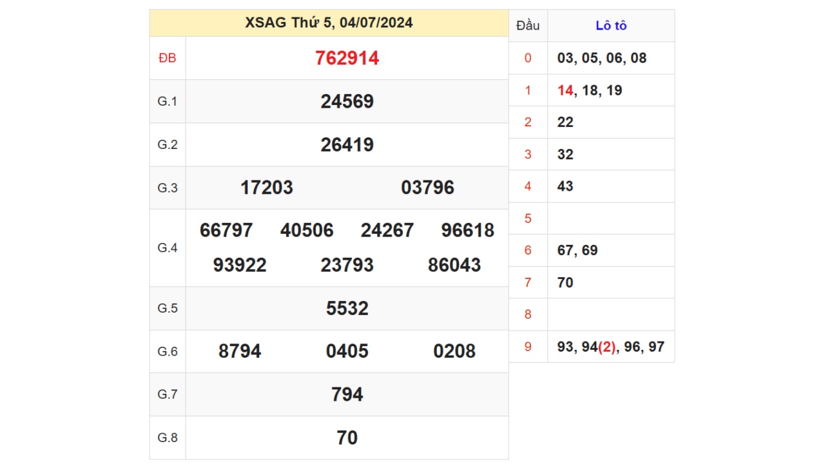Image resolution: width=825 pixels, height=464 pixels.
Task: Click head digit 1 in Đầu column
Action: (x=528, y=90)
